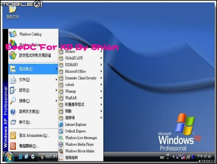Image resolution: width=217 pixels, height=164 pixels.
Task: Open Internet Explorer quick launch icon
Action: coord(20,157)
